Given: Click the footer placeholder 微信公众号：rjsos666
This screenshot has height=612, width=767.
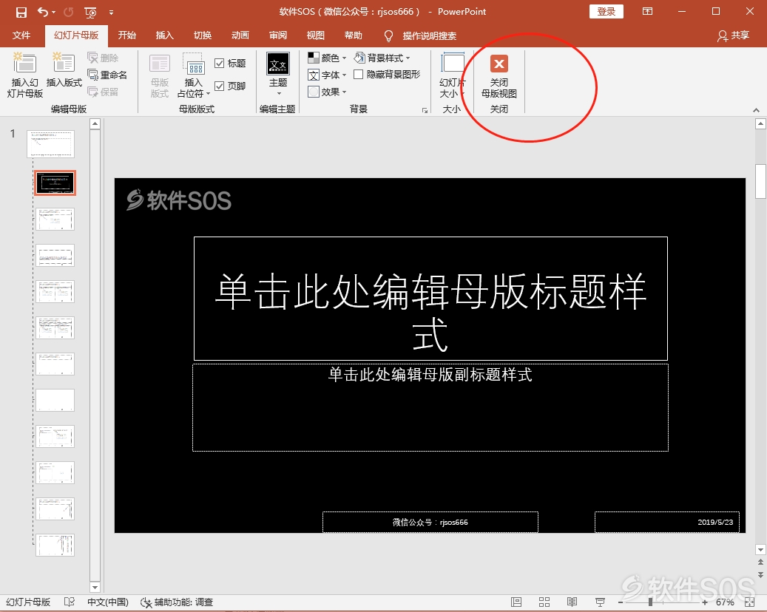Looking at the screenshot, I should tap(430, 522).
